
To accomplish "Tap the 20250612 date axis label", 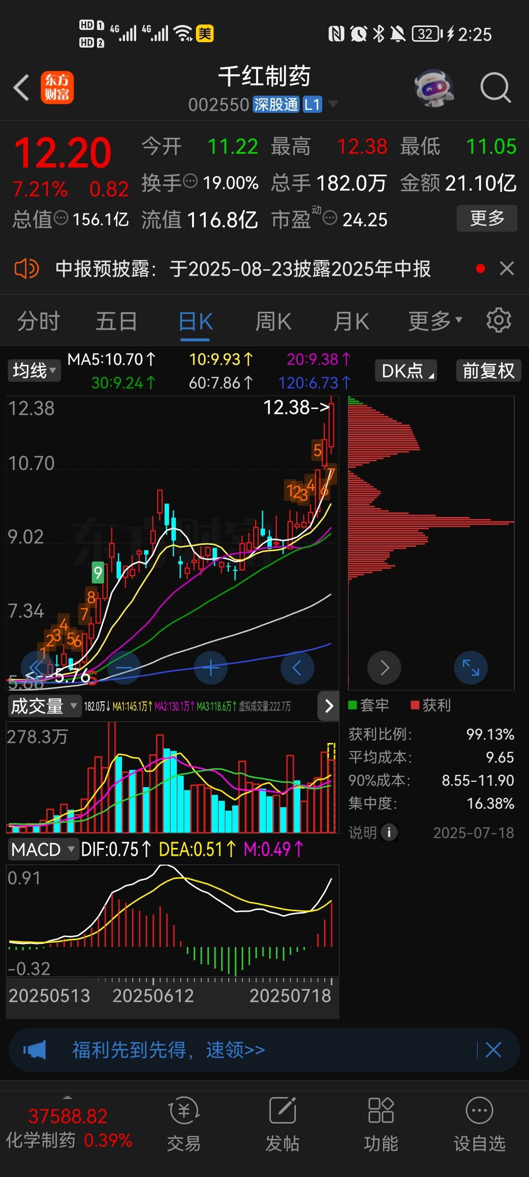I will (x=153, y=996).
